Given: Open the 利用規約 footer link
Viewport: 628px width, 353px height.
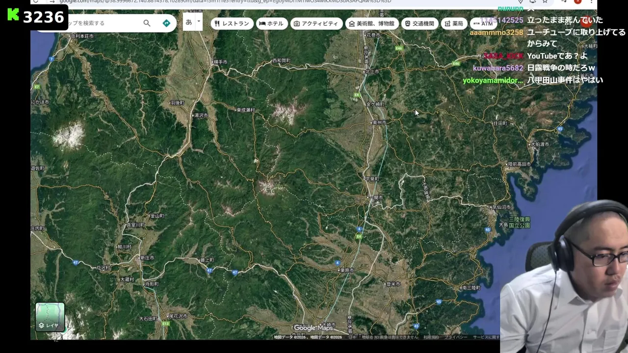Looking at the screenshot, I should coord(431,337).
